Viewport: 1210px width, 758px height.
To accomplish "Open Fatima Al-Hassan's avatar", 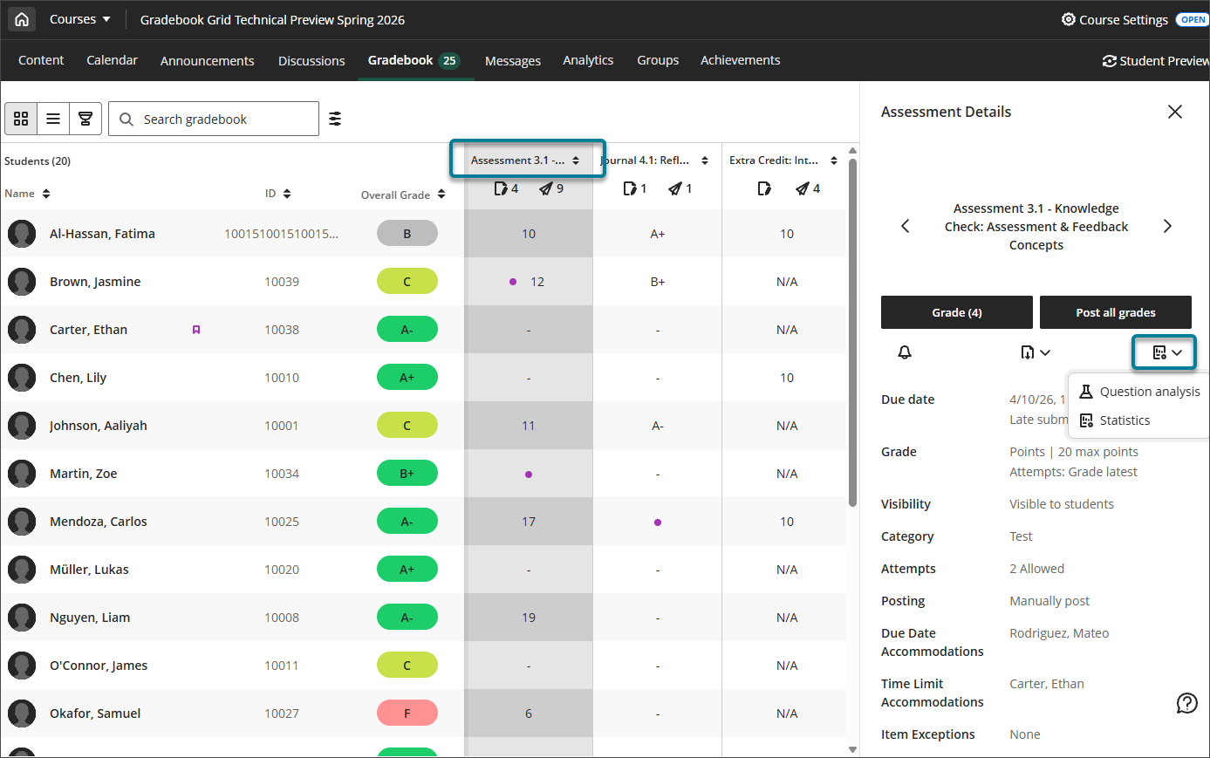I will pyautogui.click(x=22, y=234).
